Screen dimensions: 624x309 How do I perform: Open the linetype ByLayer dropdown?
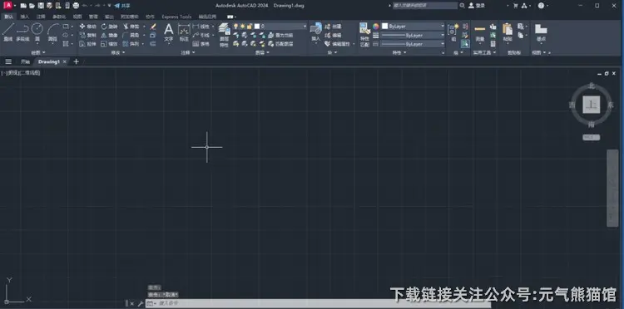(x=413, y=44)
